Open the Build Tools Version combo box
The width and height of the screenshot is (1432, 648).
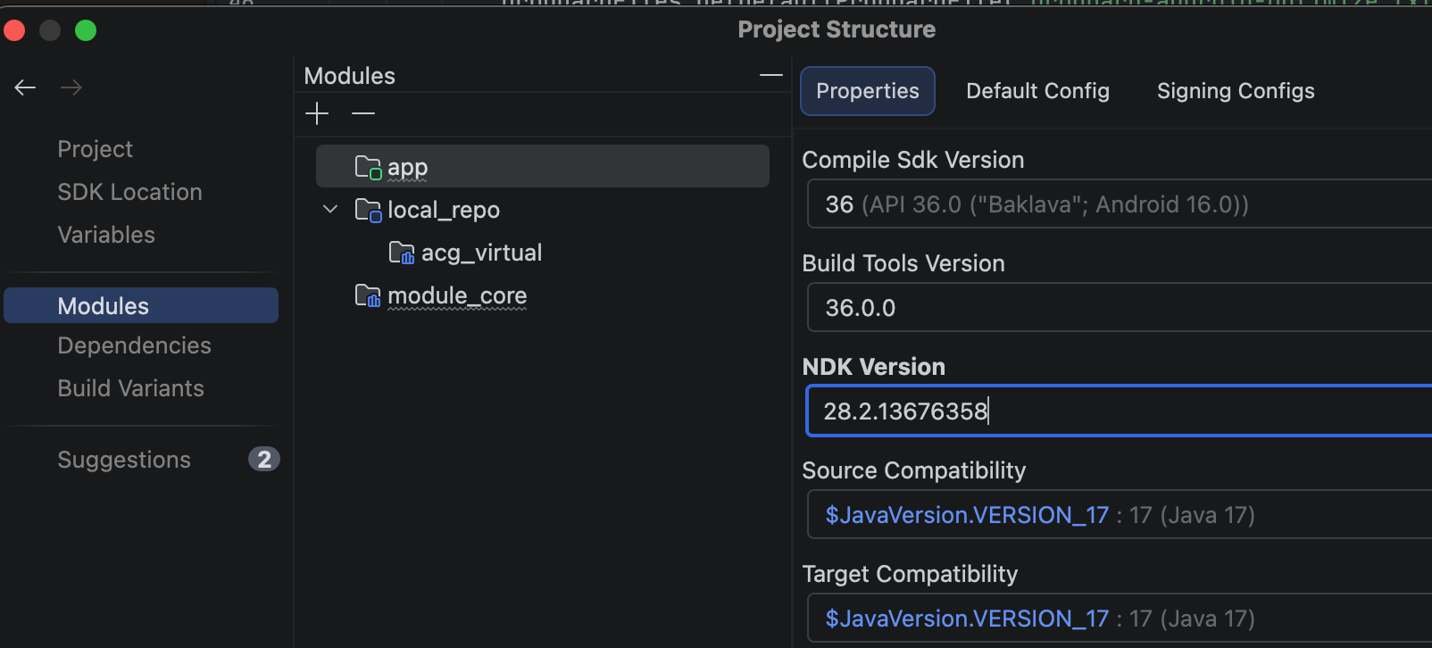pos(1120,308)
